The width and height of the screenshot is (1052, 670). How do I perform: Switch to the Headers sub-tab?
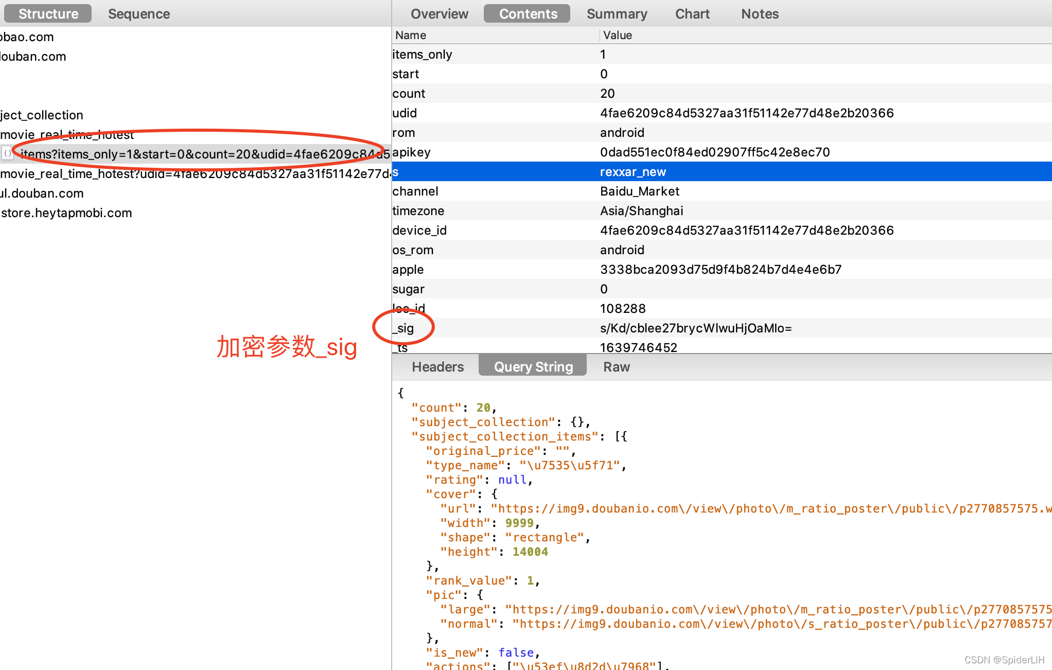[437, 366]
